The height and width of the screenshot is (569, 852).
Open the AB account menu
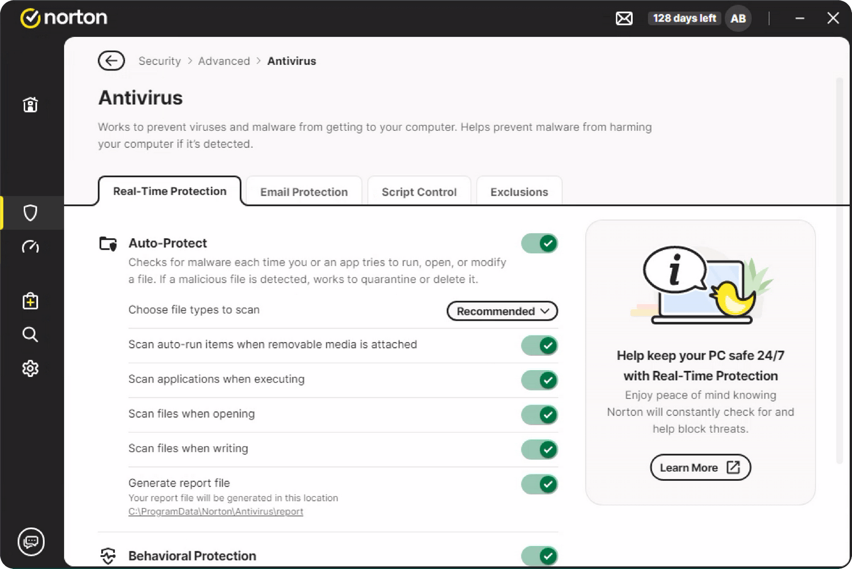[x=738, y=19]
